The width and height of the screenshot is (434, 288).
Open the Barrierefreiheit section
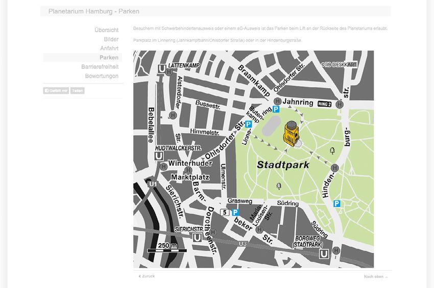click(100, 67)
